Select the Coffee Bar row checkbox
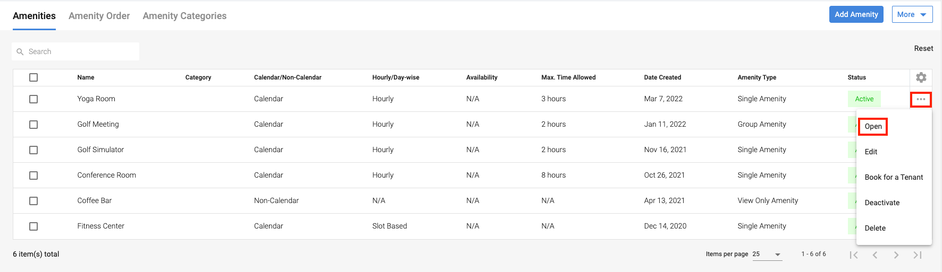The image size is (942, 272). pos(33,201)
